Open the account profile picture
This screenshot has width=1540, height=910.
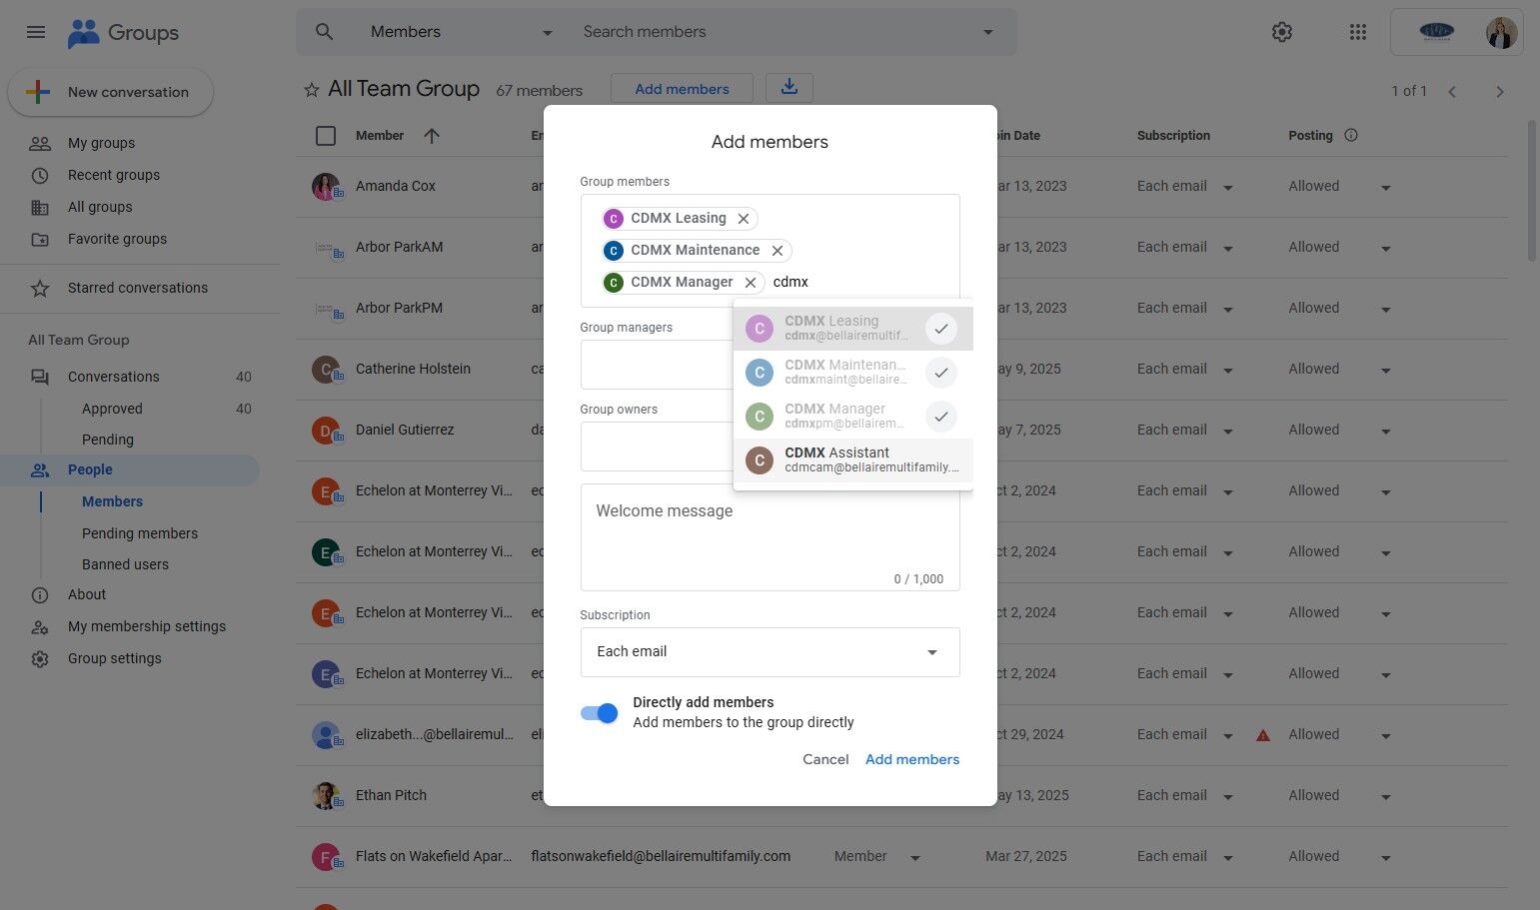pyautogui.click(x=1501, y=32)
